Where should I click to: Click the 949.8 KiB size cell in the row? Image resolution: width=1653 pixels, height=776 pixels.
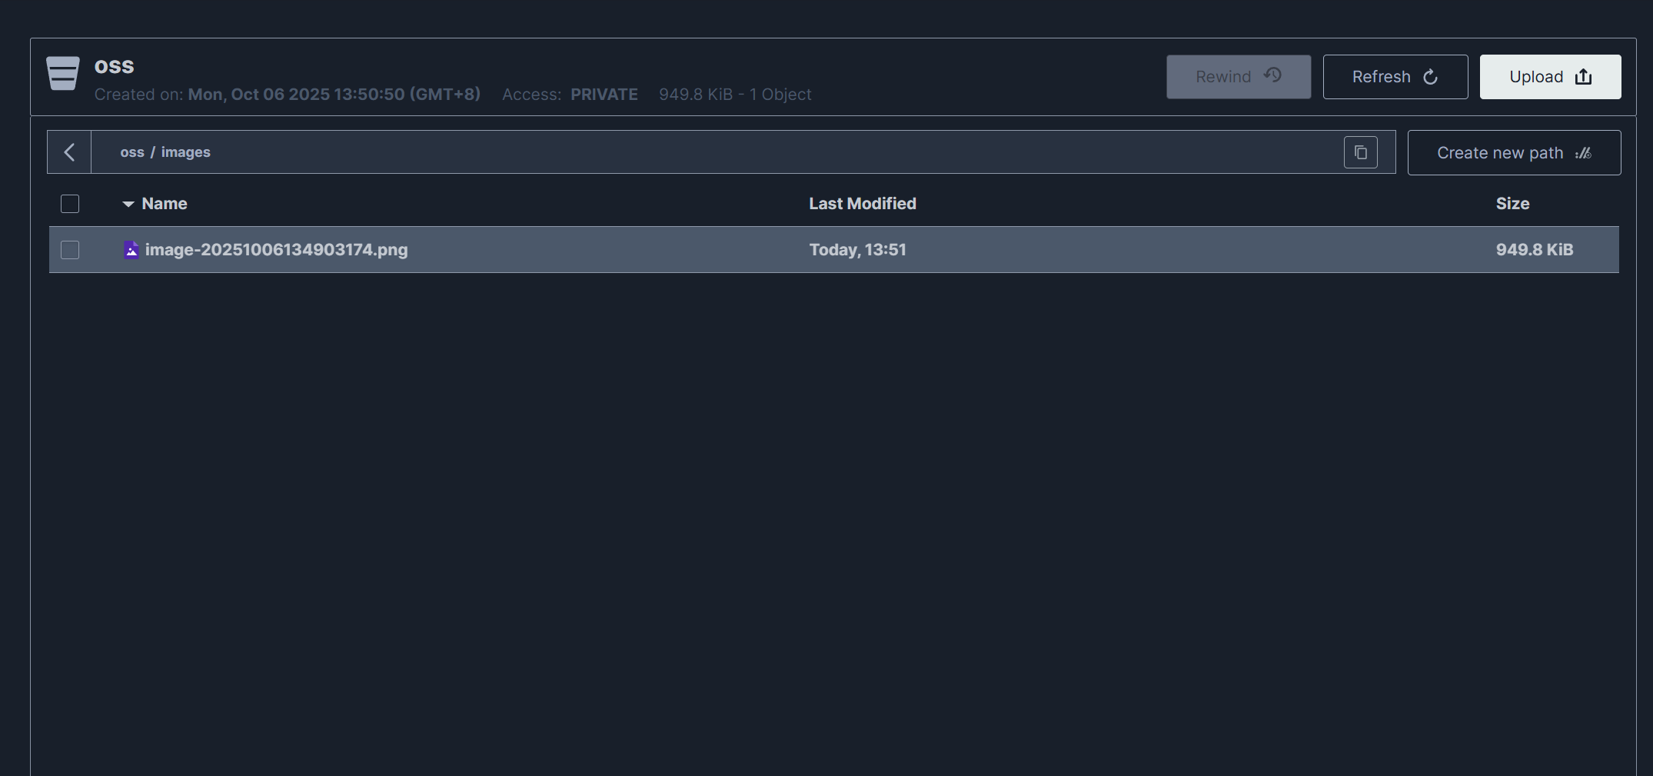1534,250
